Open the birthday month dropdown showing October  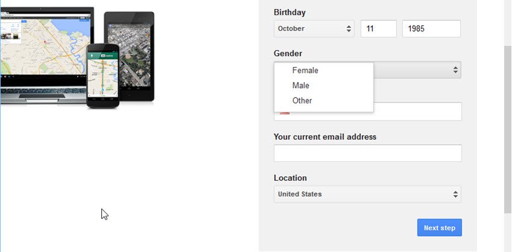314,29
